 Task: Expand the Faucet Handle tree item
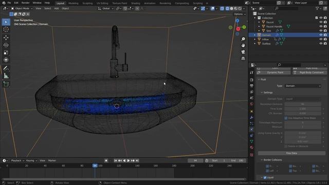point(259,26)
